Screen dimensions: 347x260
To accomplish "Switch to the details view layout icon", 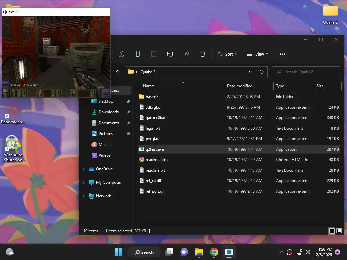I will [332, 231].
